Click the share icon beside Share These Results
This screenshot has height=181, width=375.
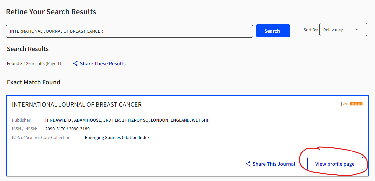tap(75, 63)
